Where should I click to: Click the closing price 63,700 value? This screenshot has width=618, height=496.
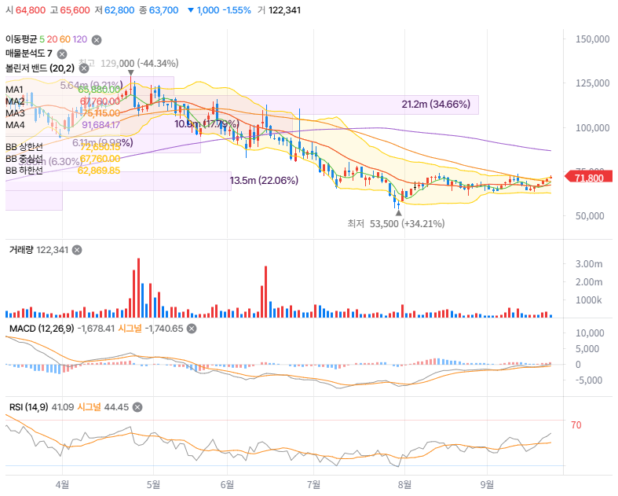[x=163, y=10]
